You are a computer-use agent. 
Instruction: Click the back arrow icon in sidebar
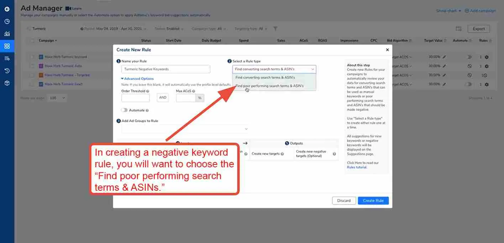click(x=7, y=9)
